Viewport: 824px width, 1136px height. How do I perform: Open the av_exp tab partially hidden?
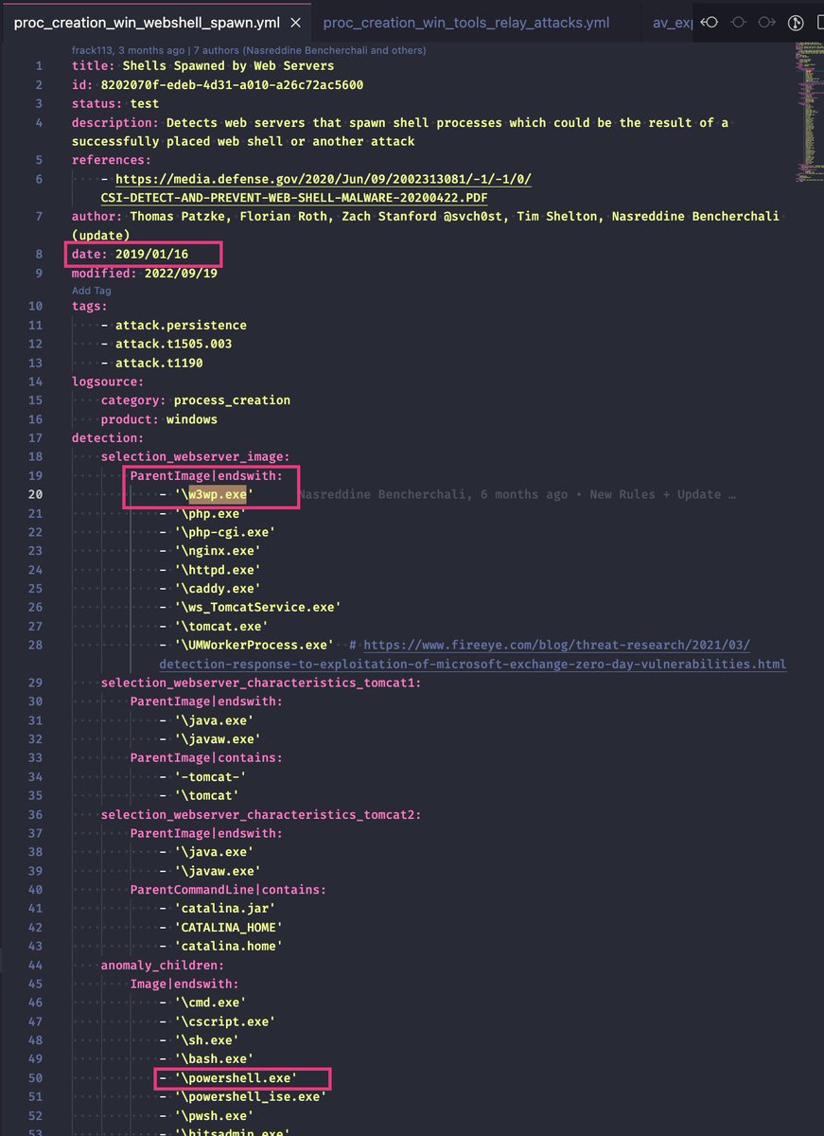coord(674,22)
